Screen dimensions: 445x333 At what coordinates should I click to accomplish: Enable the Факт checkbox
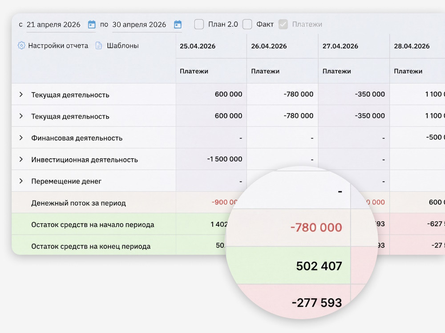pyautogui.click(x=247, y=24)
